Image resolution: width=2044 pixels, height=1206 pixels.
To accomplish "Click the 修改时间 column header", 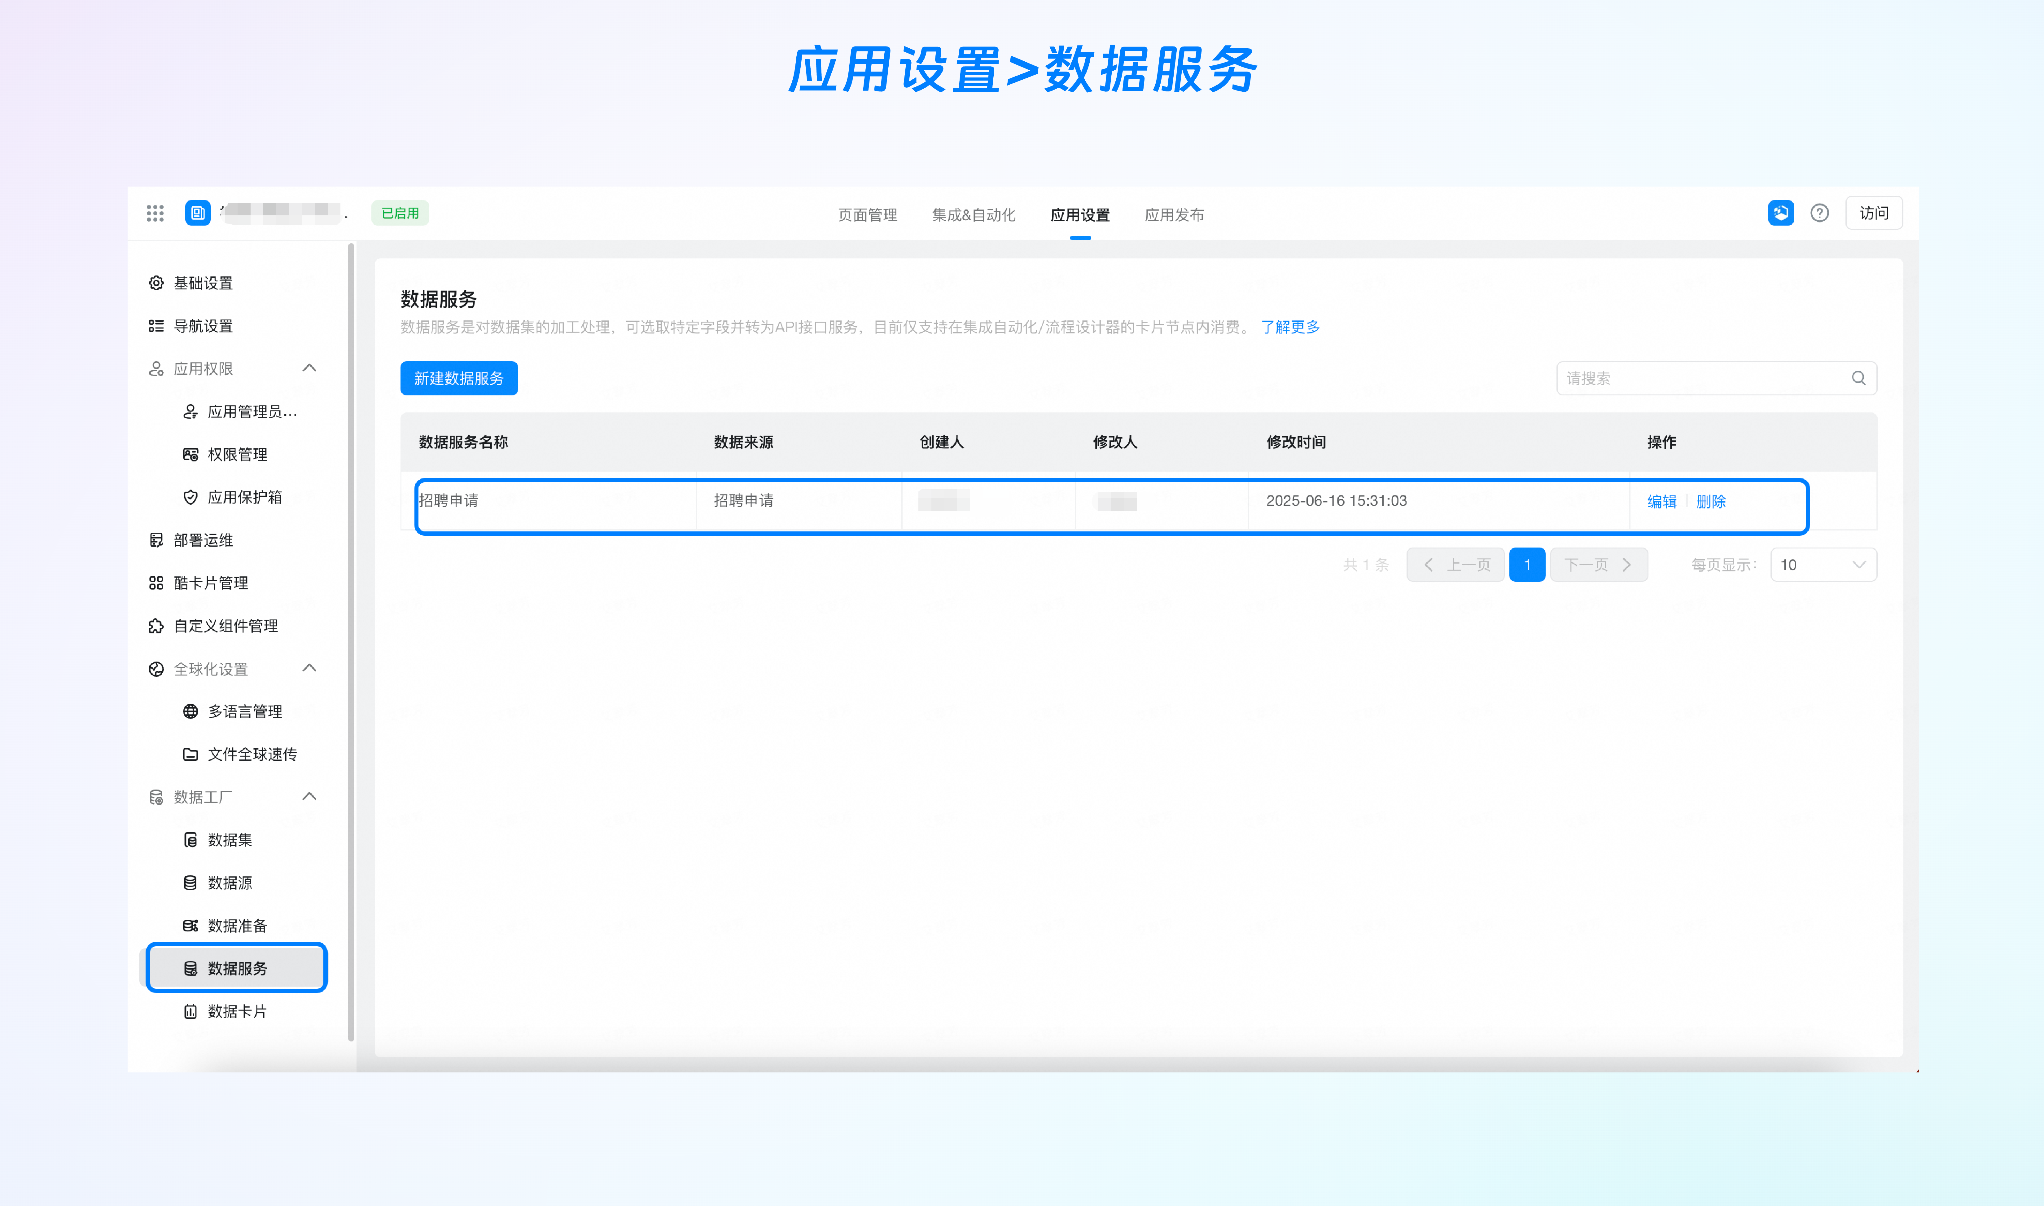I will point(1296,442).
